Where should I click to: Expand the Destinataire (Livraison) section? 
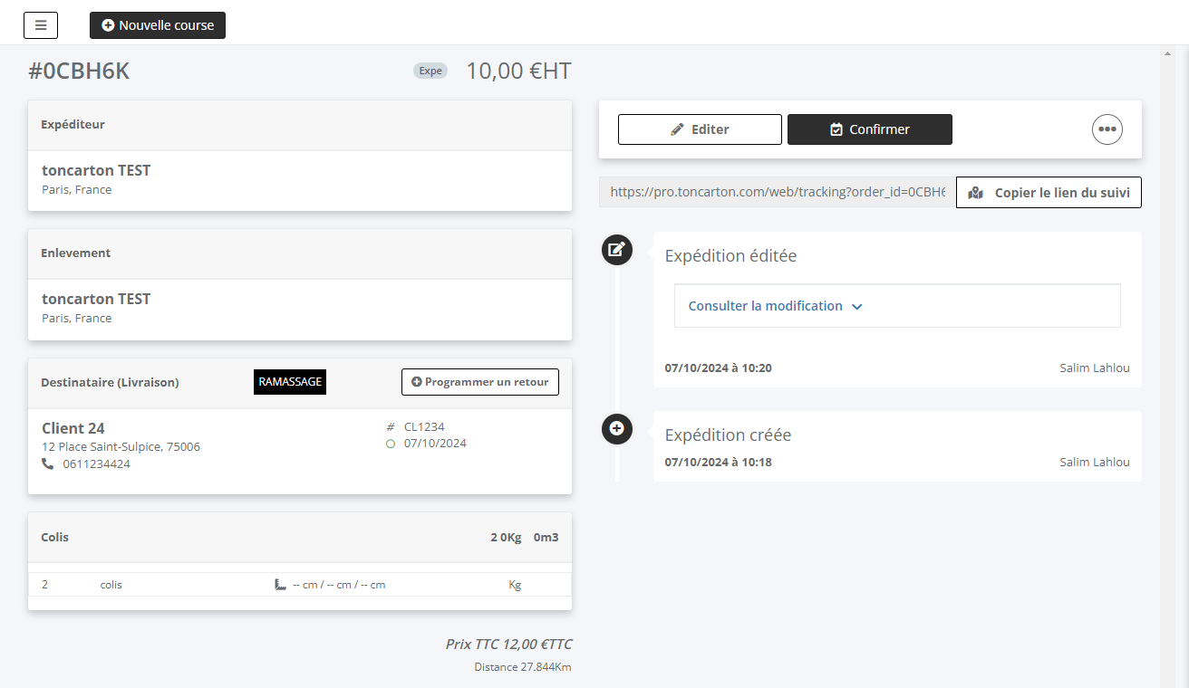pyautogui.click(x=110, y=381)
